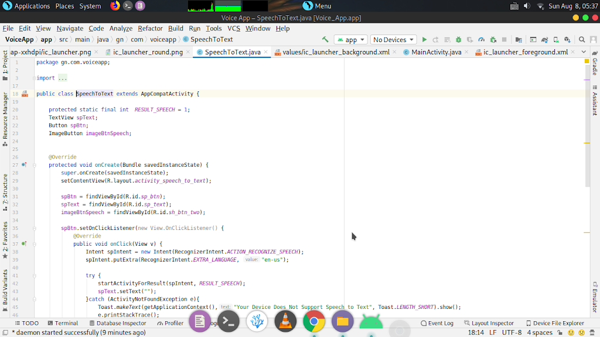Screen dimensions: 600x337
Task: Click the happy face feedback icon
Action: [571, 332]
